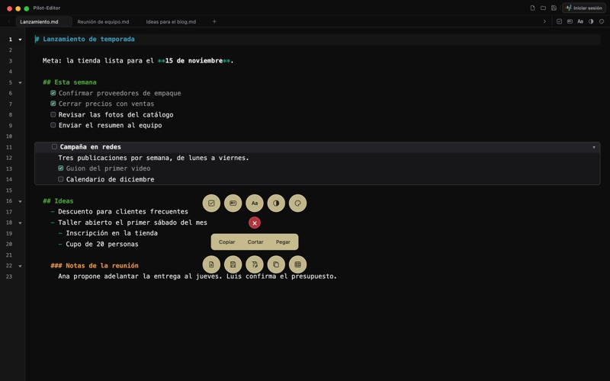The width and height of the screenshot is (610, 381).
Task: Click the Aa font icon in the top-right toolbar
Action: [580, 21]
